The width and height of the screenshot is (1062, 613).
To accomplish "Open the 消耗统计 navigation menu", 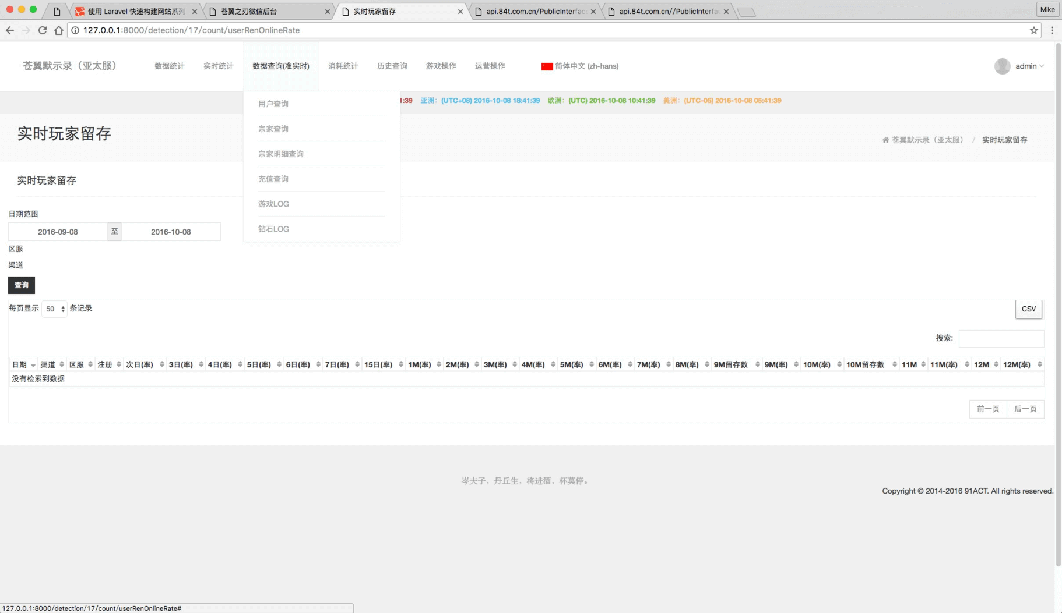I will tap(343, 66).
